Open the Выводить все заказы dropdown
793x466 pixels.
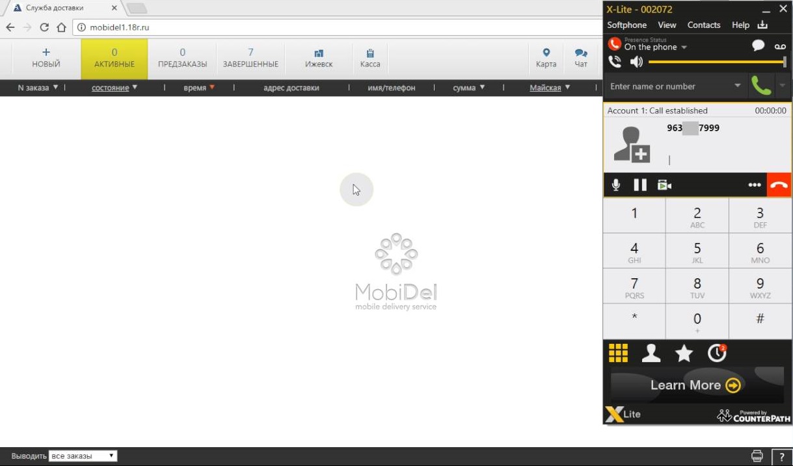[x=83, y=456]
